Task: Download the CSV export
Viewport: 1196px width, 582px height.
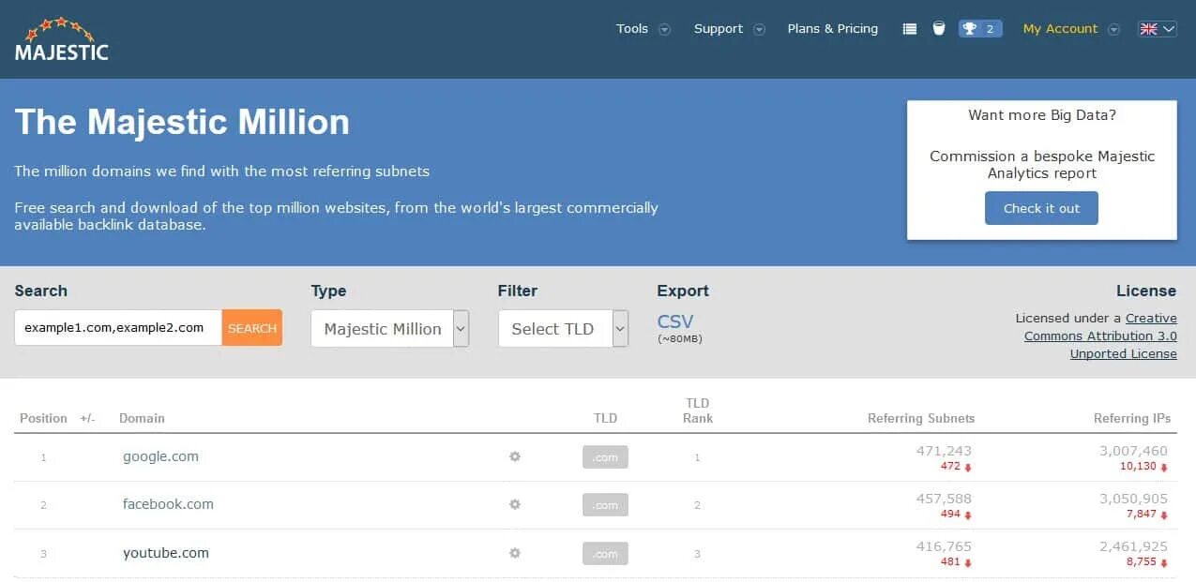Action: click(675, 321)
